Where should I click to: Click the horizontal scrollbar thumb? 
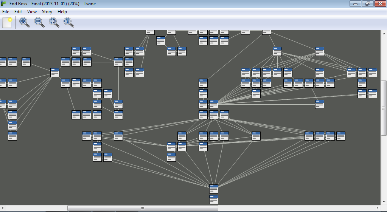click(143, 208)
